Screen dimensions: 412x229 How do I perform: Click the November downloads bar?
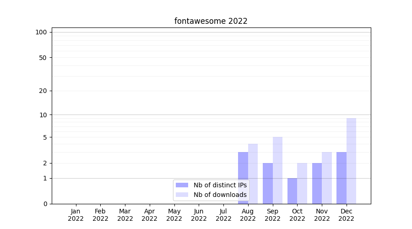[x=327, y=178]
